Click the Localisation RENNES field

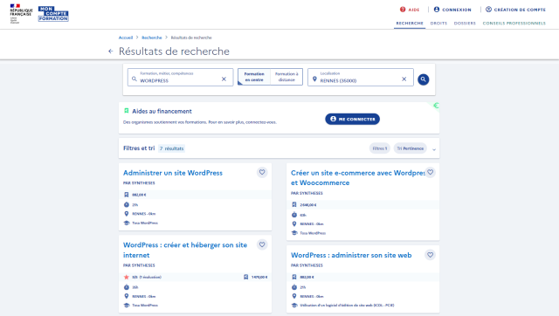coord(361,78)
